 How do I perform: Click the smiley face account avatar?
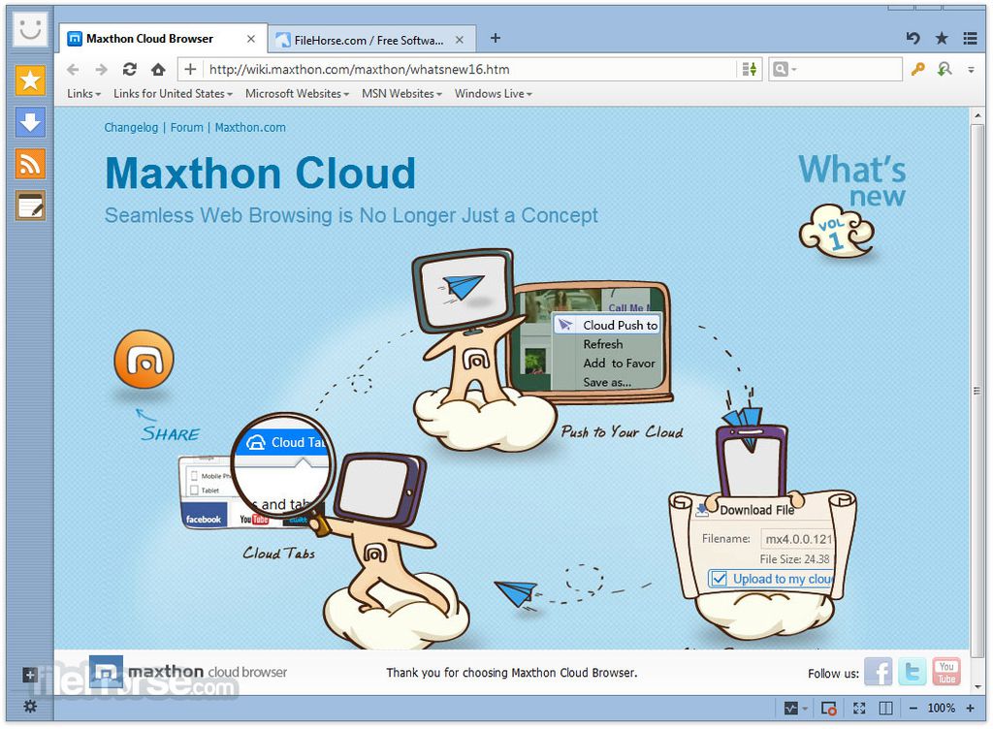pos(30,28)
